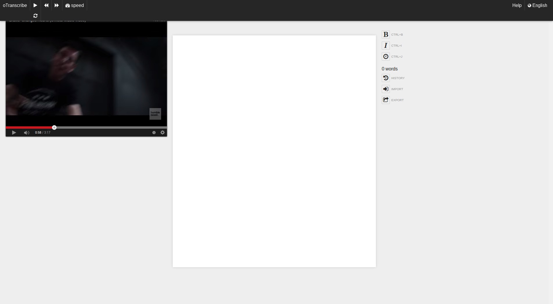553x304 pixels.
Task: Click the Import icon
Action: tap(386, 89)
